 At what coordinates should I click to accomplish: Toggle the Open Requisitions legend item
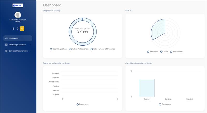pyautogui.click(x=58, y=49)
